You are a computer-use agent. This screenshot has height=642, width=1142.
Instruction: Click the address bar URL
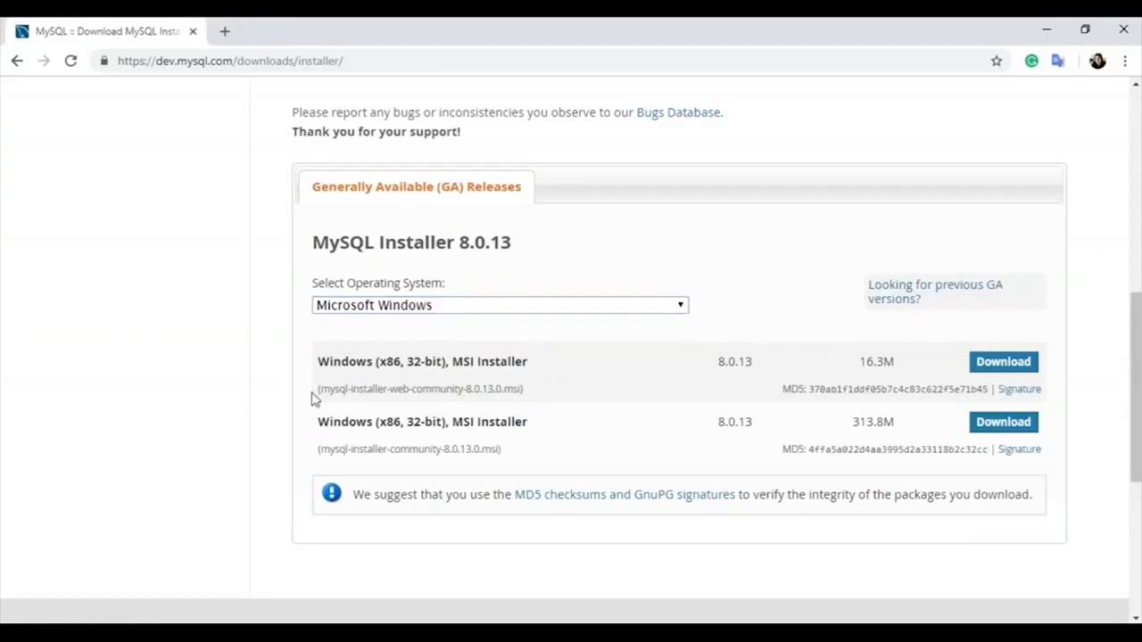230,61
